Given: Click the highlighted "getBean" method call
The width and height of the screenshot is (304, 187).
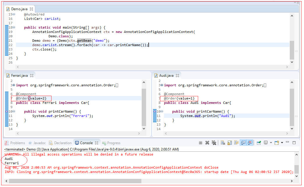Looking at the screenshot, I should click(x=84, y=41).
